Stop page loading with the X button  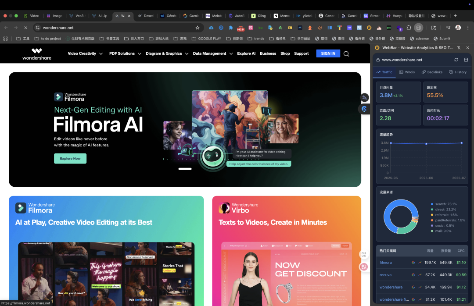[x=26, y=28]
